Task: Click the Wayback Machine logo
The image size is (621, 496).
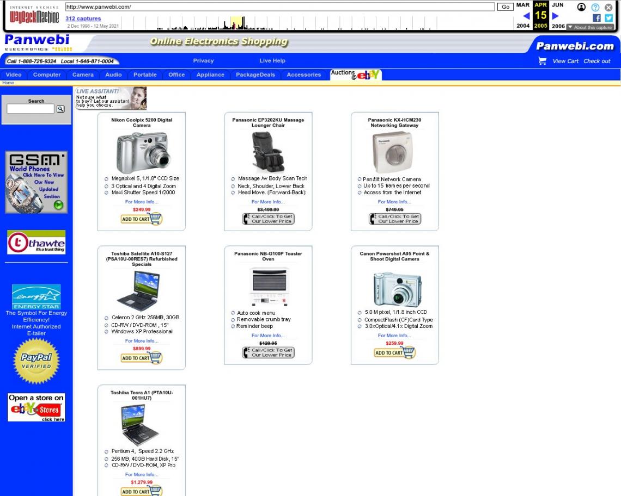Action: [34, 14]
